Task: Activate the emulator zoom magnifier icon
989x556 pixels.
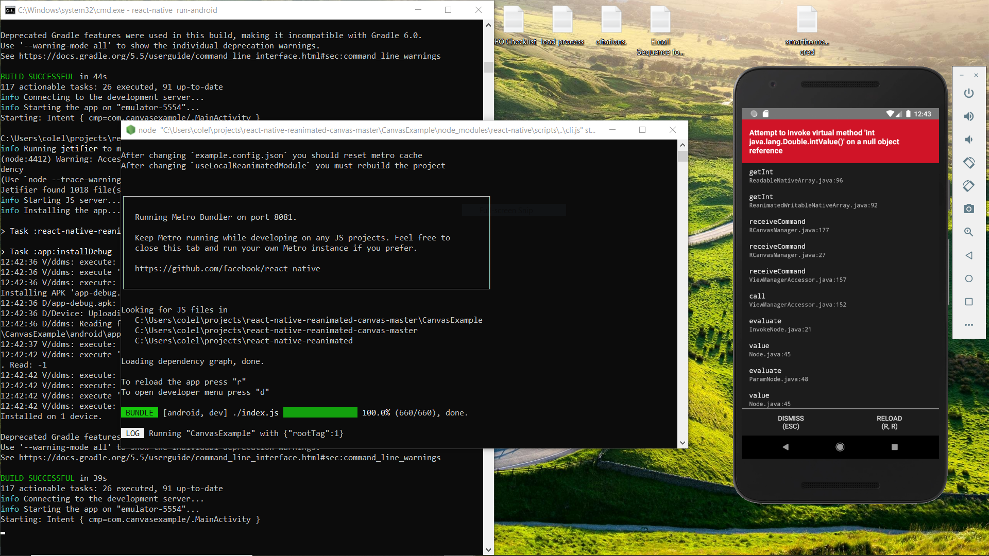Action: pos(969,232)
